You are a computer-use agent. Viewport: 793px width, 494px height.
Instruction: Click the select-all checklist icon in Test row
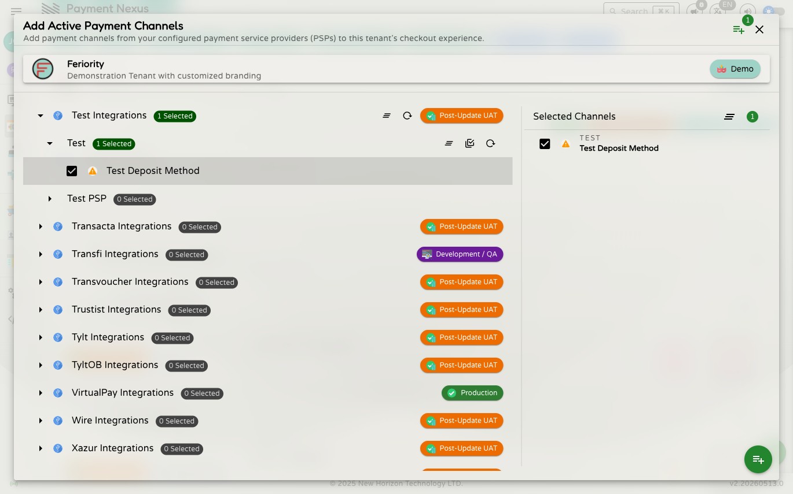coord(469,143)
